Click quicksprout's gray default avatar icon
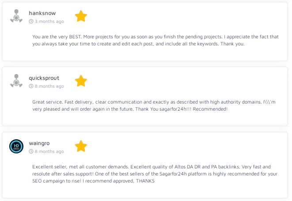Image resolution: width=292 pixels, height=201 pixels. click(16, 81)
